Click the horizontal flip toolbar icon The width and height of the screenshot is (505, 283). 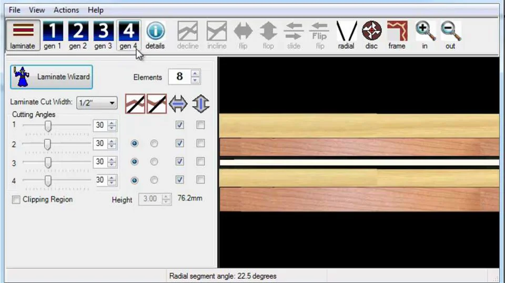[x=243, y=35]
